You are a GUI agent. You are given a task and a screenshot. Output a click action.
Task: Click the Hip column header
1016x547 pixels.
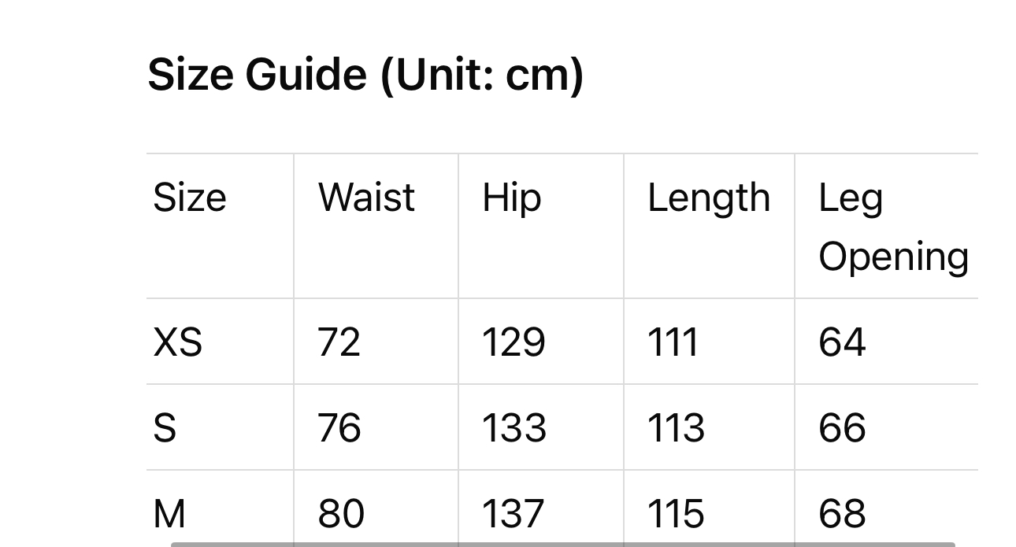(x=512, y=198)
